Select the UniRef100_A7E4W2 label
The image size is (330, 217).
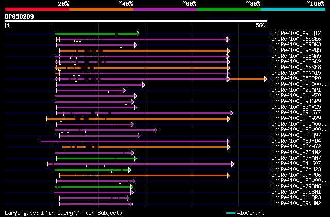[296, 153]
